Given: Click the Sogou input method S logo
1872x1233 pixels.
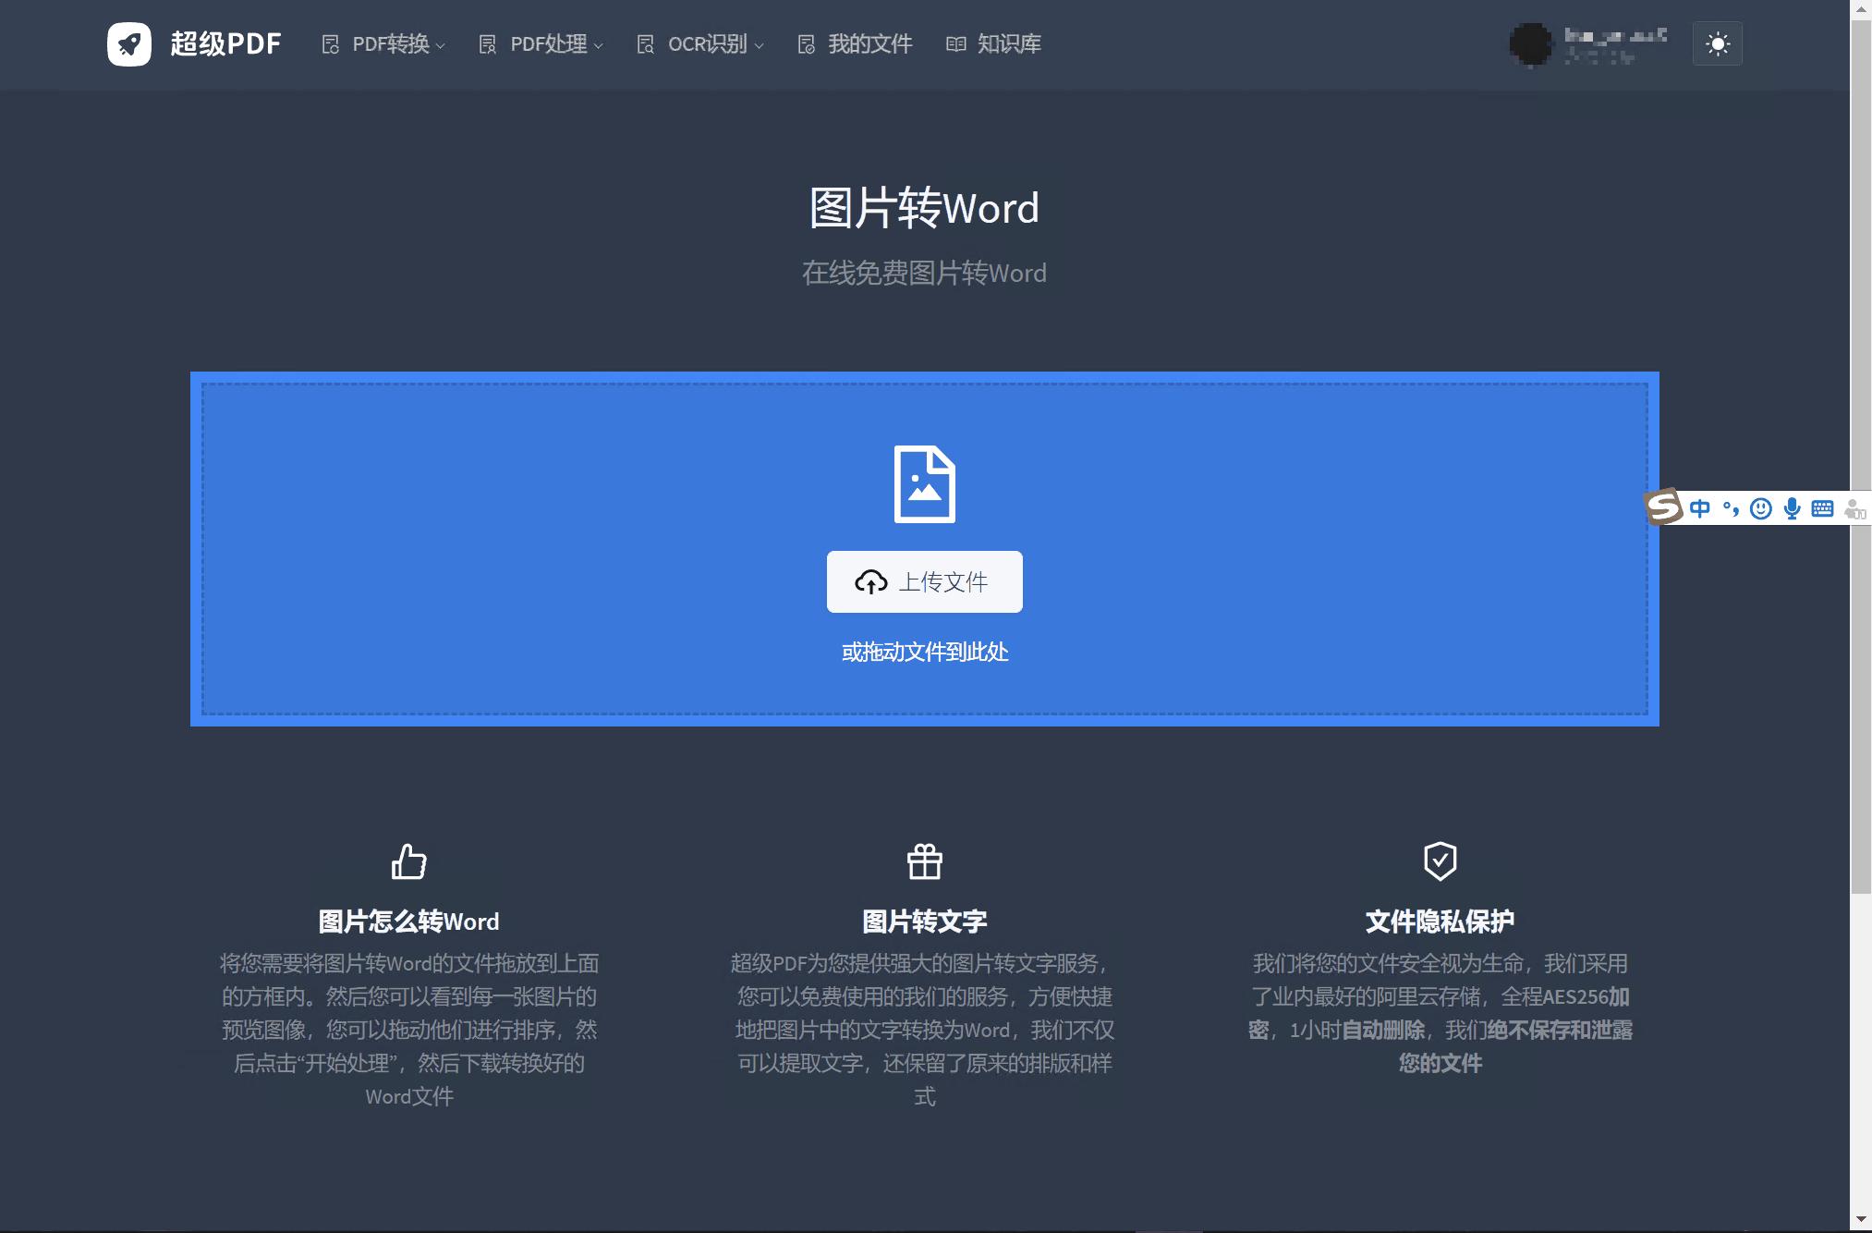Looking at the screenshot, I should [1663, 507].
